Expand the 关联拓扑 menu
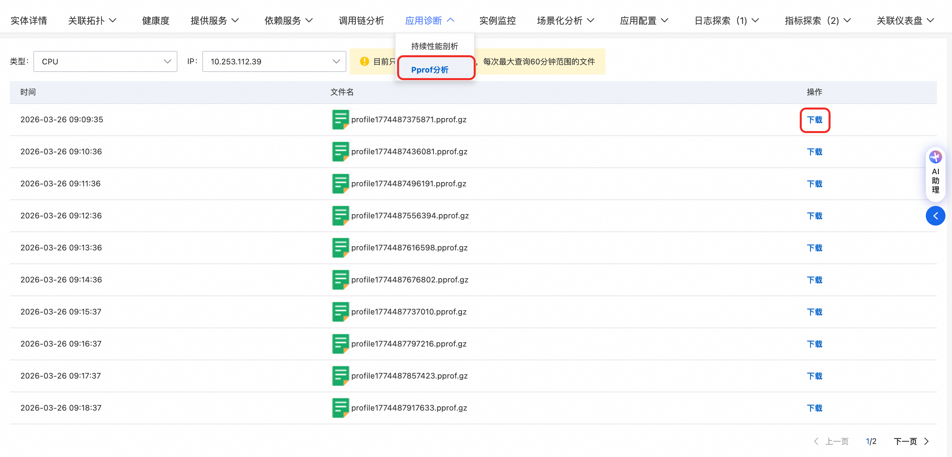952x457 pixels. (x=92, y=20)
